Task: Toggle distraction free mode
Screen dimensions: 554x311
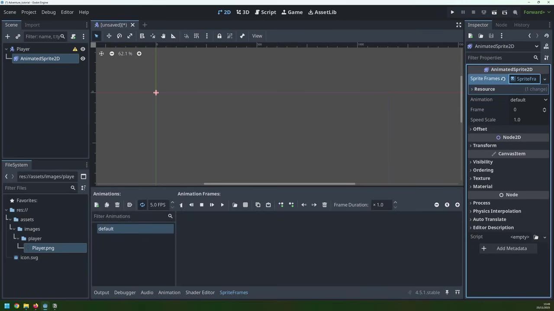Action: point(459,25)
